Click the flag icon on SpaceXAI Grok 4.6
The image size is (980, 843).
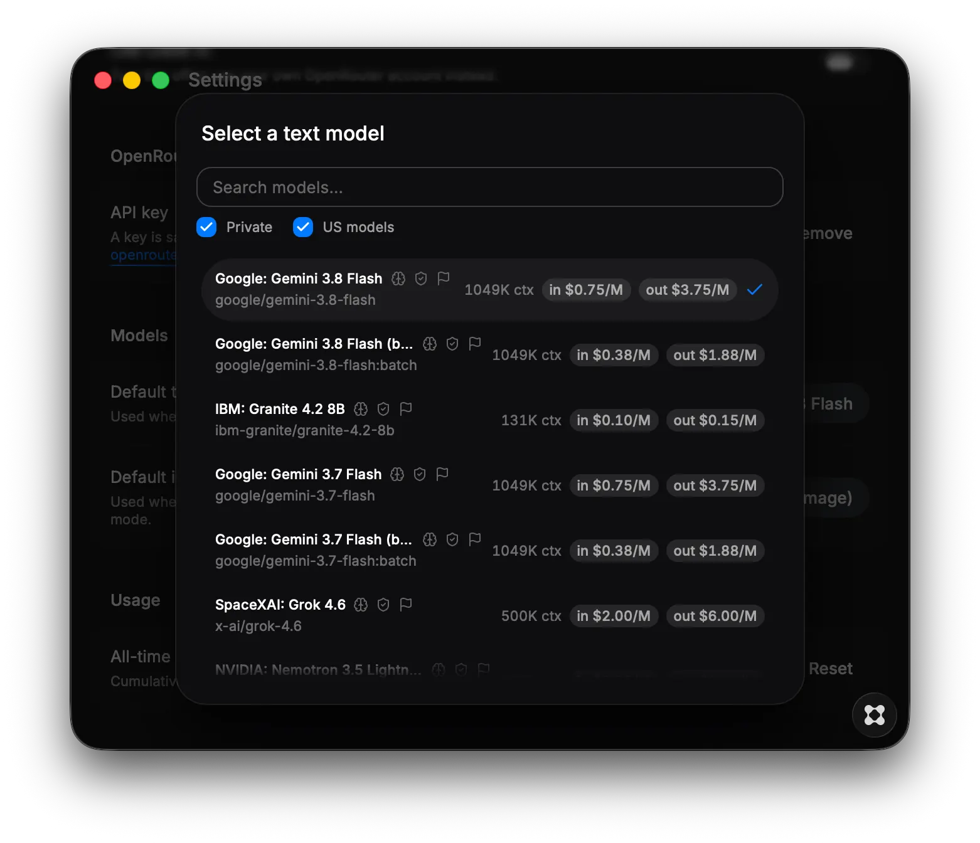coord(406,604)
